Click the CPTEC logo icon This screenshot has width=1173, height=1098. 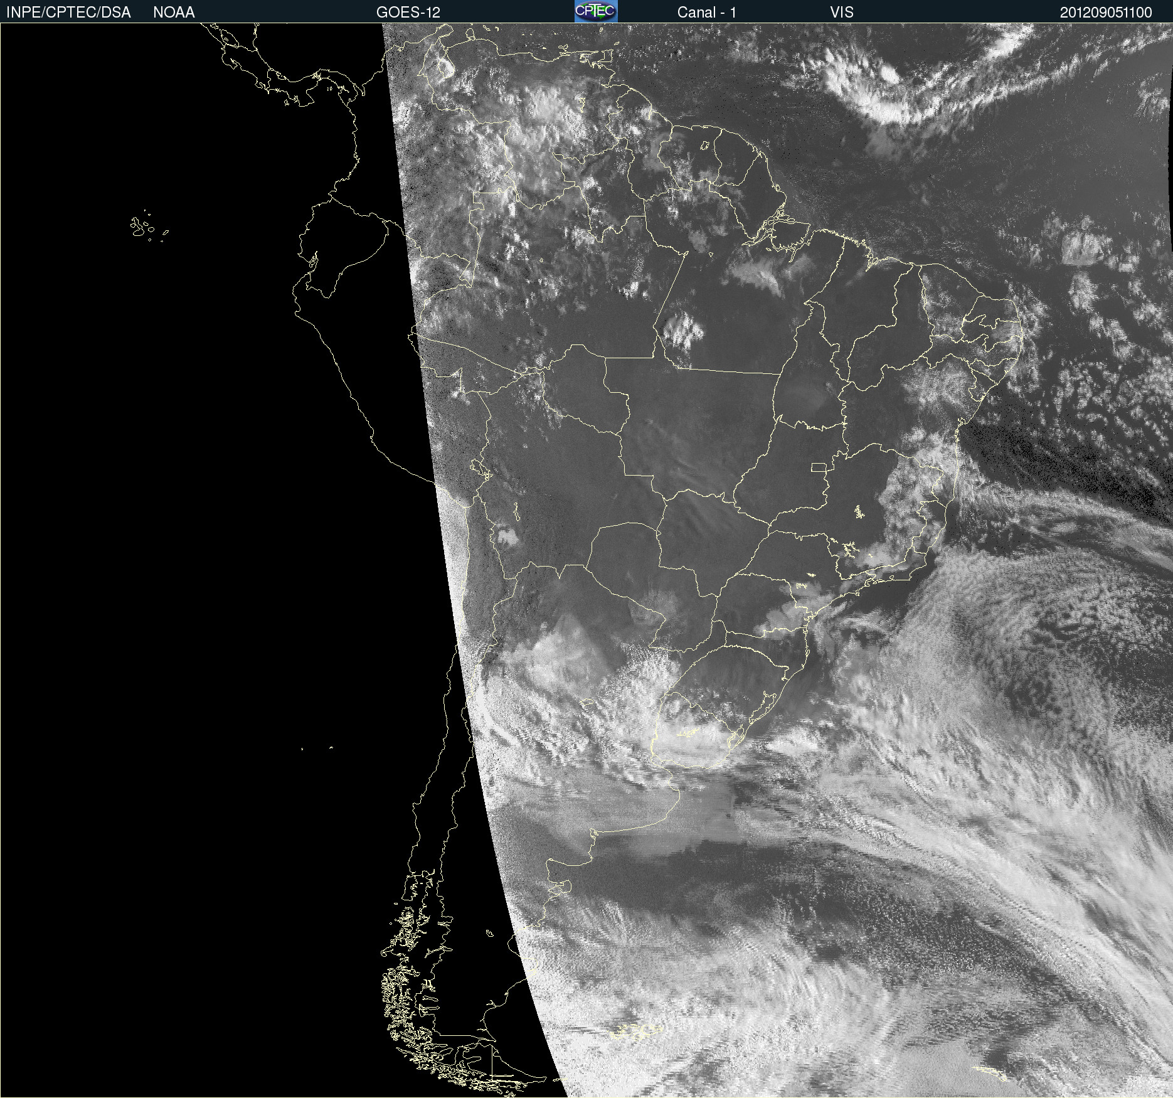coord(596,11)
